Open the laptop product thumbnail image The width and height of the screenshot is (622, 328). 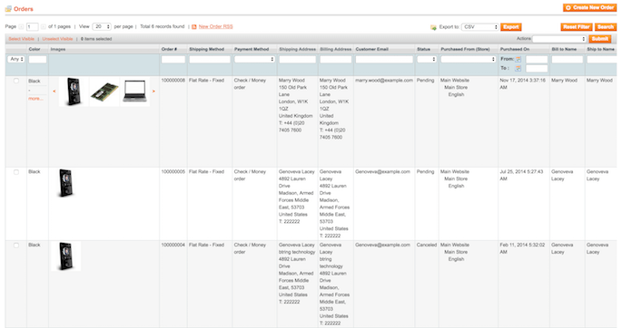tap(135, 92)
